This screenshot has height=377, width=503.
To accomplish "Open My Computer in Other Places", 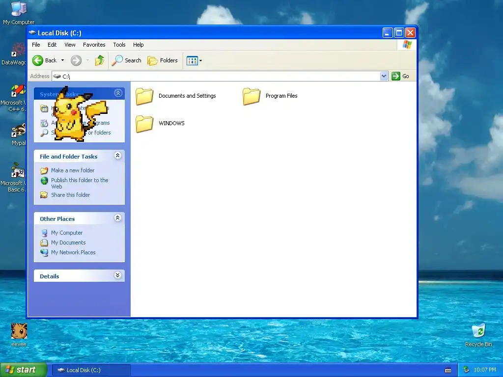I will [67, 233].
